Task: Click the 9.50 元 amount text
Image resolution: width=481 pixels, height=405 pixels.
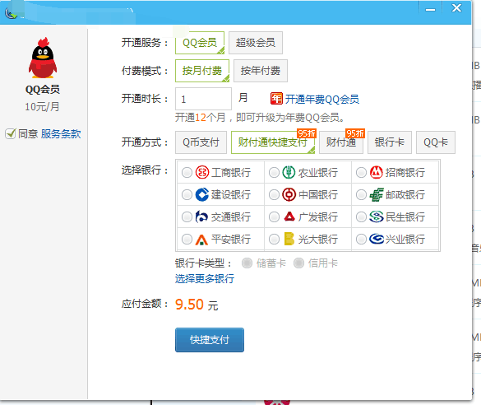Action: click(197, 305)
